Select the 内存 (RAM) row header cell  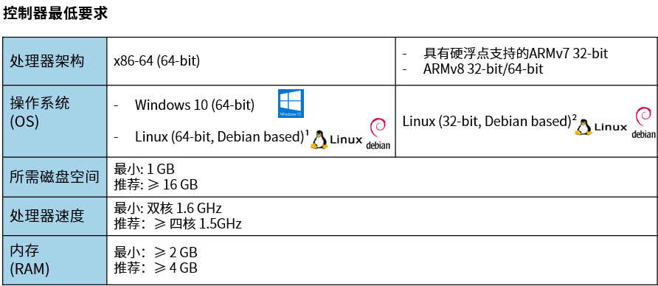click(55, 260)
